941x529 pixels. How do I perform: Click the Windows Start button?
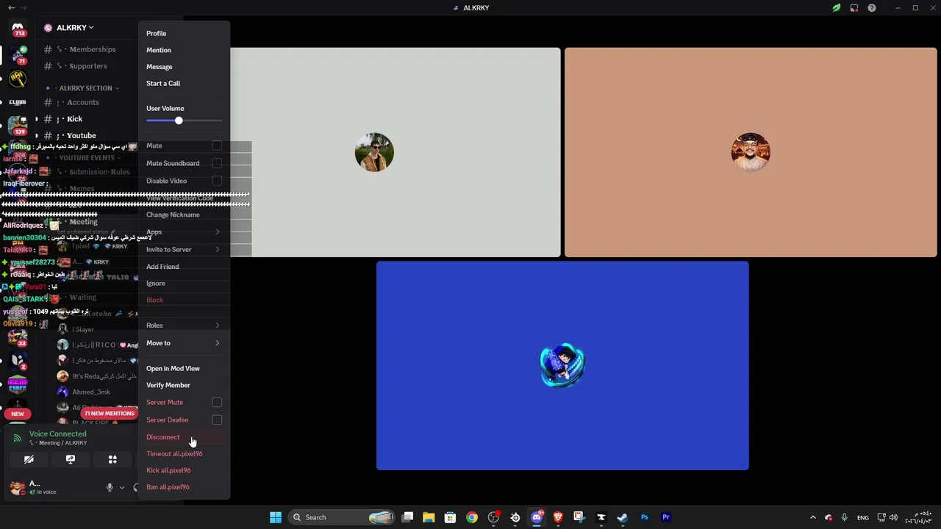tap(276, 517)
